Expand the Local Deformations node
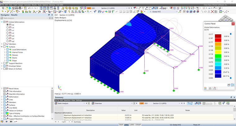The height and width of the screenshot is (126, 236). coord(5,49)
